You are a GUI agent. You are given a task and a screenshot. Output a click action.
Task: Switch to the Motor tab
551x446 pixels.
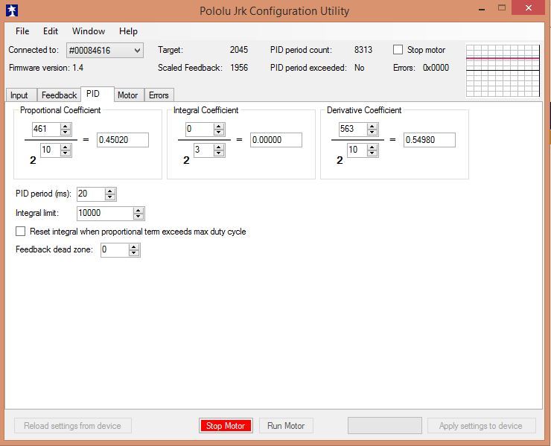[127, 95]
